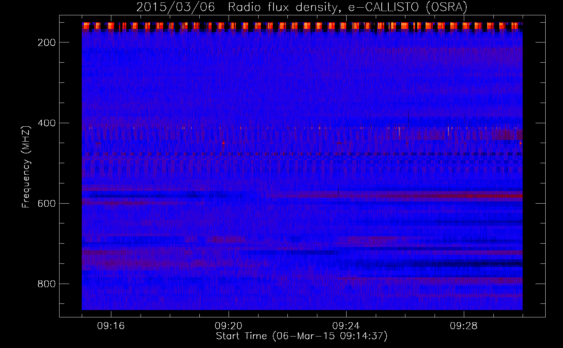The height and width of the screenshot is (348, 563).
Task: Click the 400 frequency tick label
Action: click(47, 123)
